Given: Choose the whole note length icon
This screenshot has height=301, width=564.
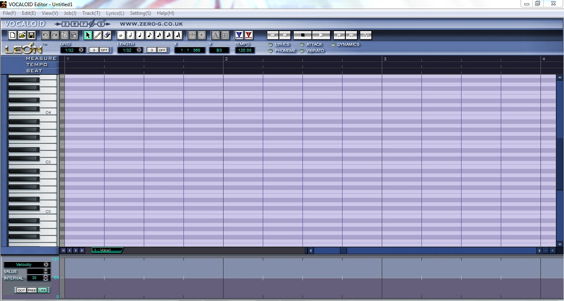Looking at the screenshot, I should (x=121, y=35).
